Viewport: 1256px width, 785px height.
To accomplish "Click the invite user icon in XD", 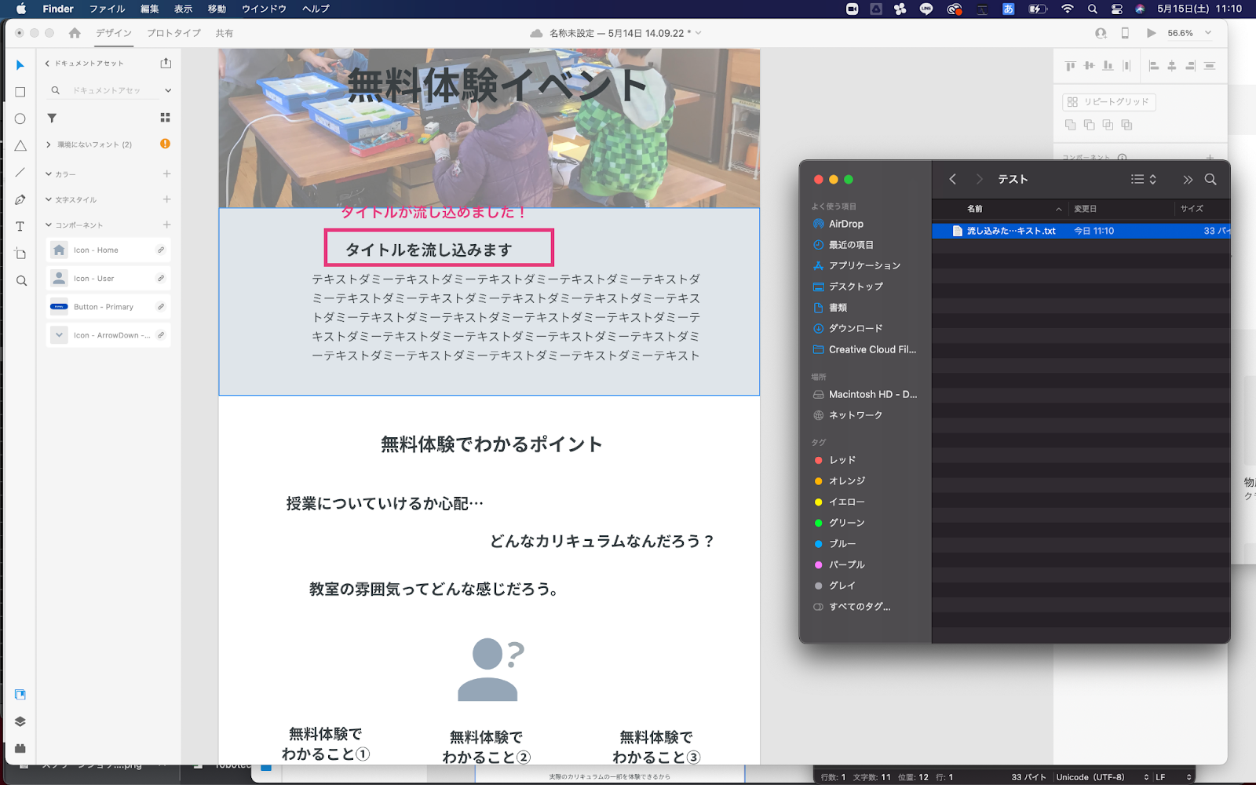I will click(x=1101, y=33).
